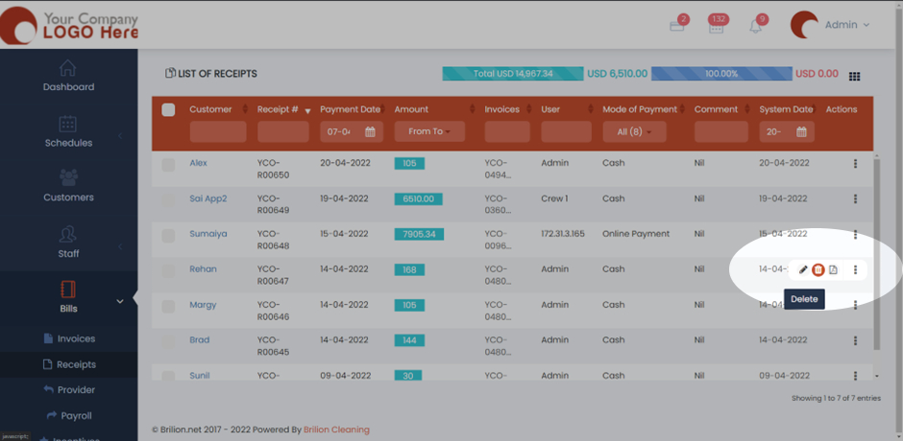Open the three-dot actions menu for Alex
The image size is (903, 441).
855,164
